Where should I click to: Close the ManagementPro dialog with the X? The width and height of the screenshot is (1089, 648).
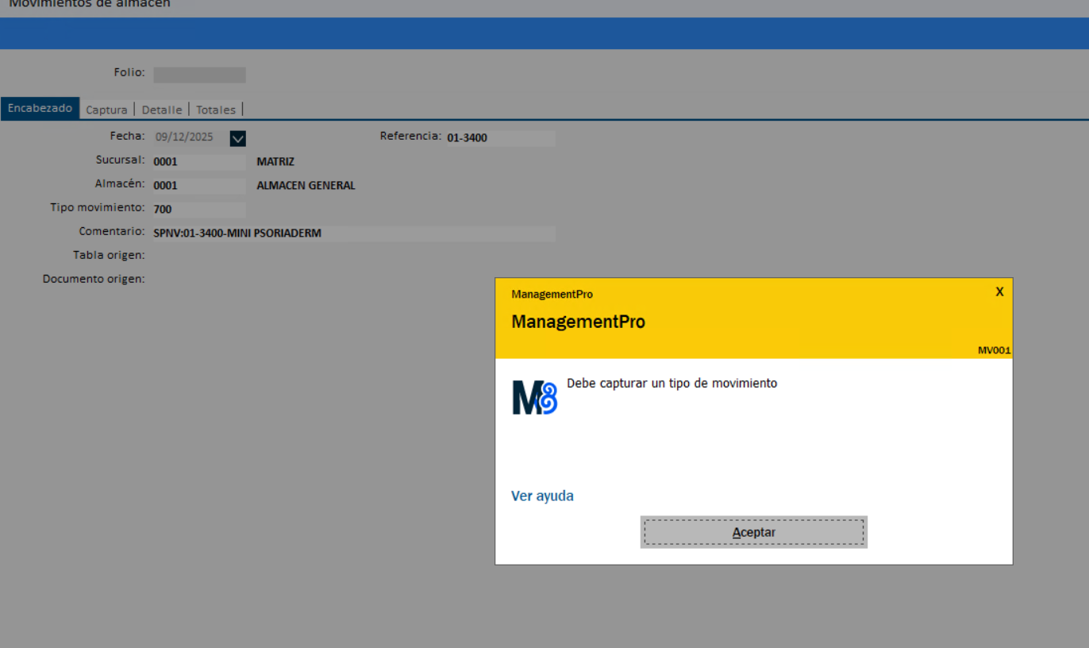click(999, 291)
